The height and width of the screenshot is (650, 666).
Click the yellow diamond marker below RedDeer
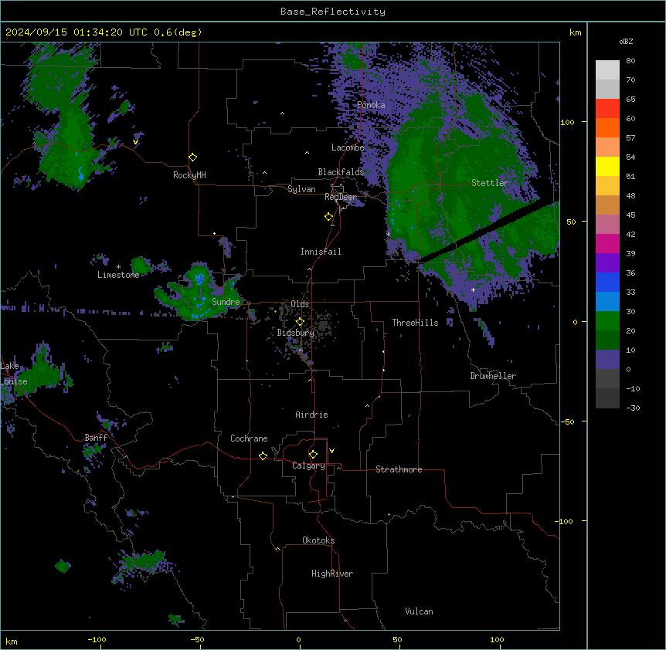click(329, 217)
